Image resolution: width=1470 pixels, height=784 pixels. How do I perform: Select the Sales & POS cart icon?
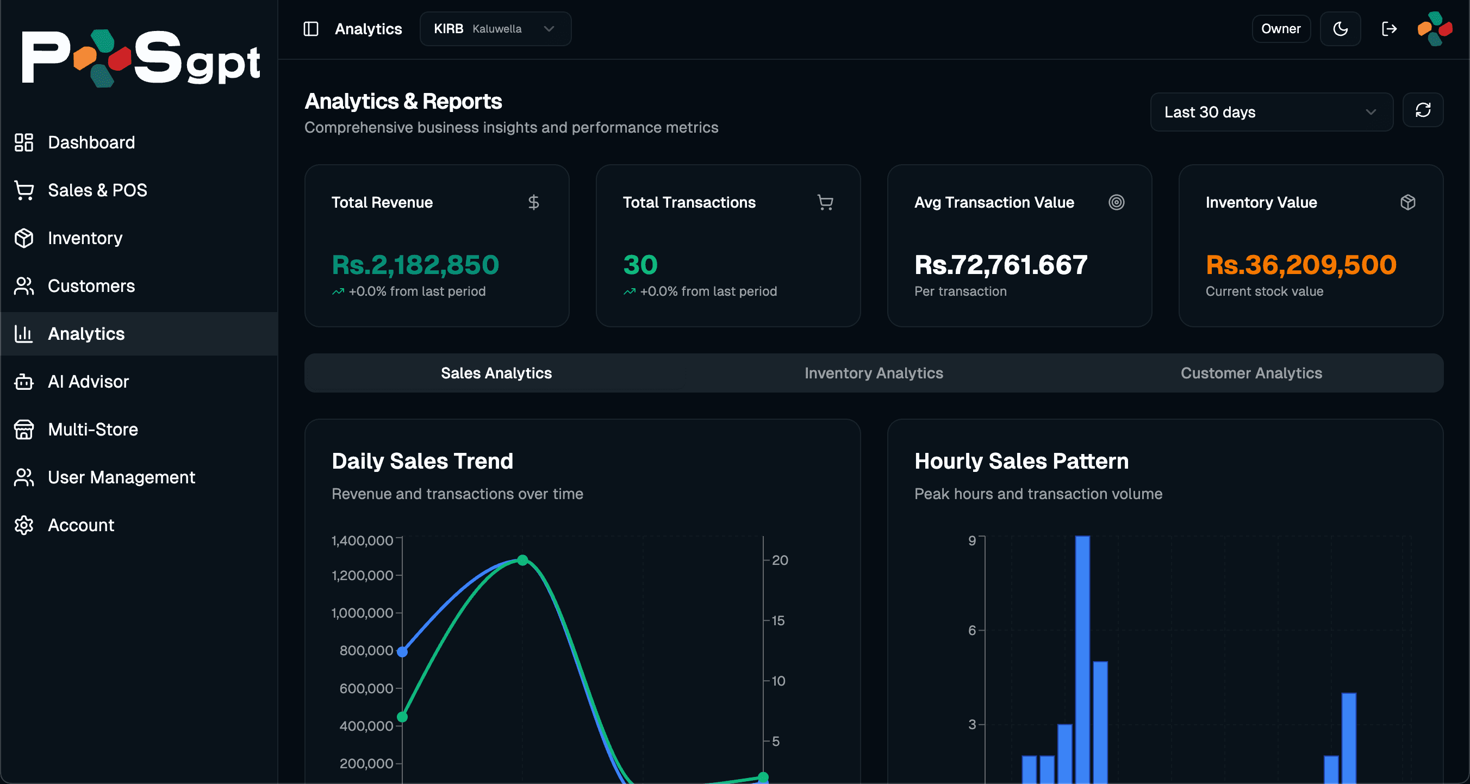point(23,190)
